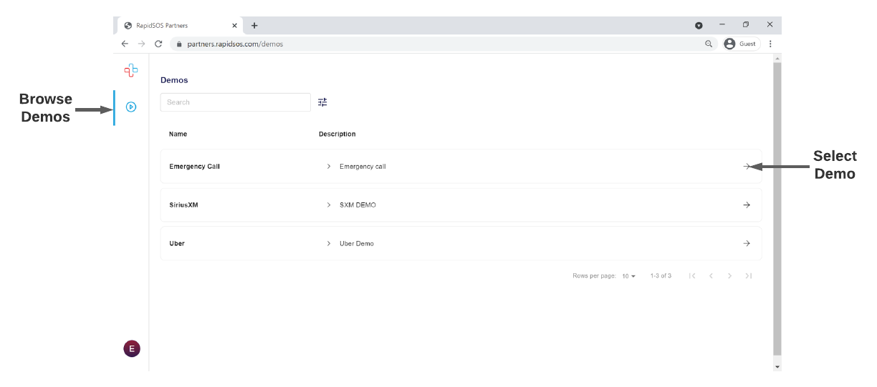Click the tab search dropdown circle icon
Screen dimensions: 877x387
click(699, 25)
